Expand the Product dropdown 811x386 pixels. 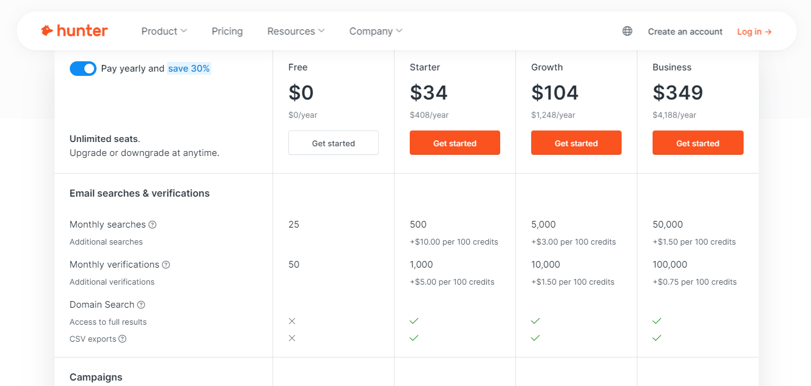point(163,30)
